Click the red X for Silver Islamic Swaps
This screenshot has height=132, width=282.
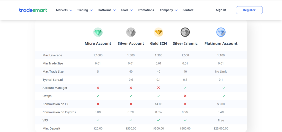[185, 96]
